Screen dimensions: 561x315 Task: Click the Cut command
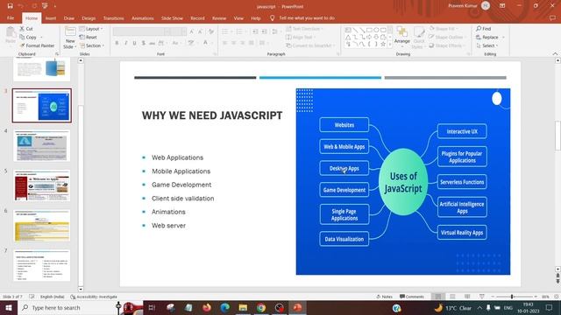(26, 29)
